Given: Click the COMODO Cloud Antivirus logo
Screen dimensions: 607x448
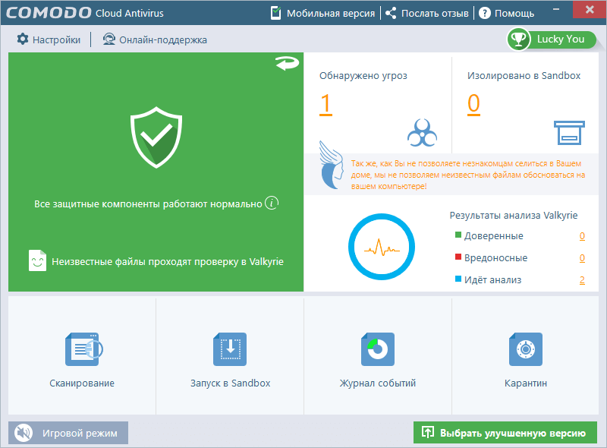Looking at the screenshot, I should coord(85,13).
